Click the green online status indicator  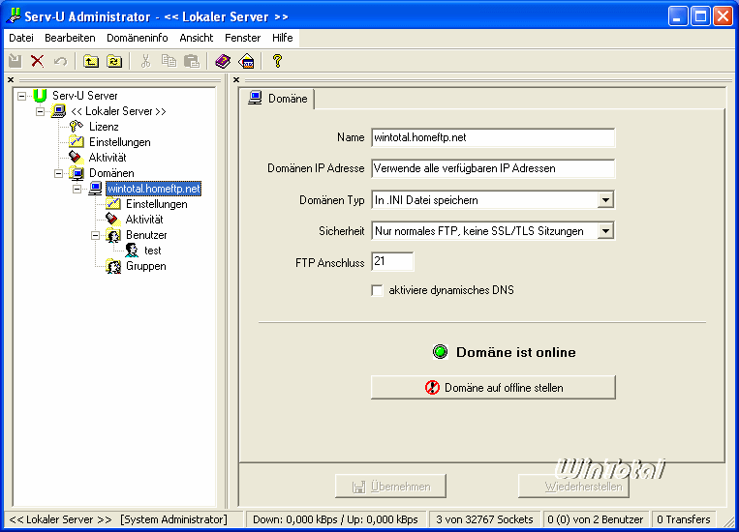point(440,352)
